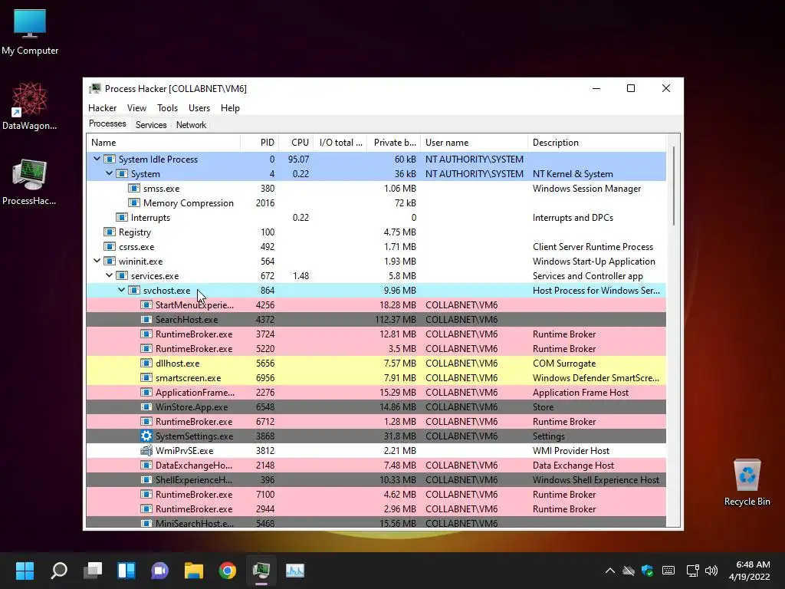The height and width of the screenshot is (589, 785).
Task: Click the Windows Security shield tray icon
Action: pos(647,571)
